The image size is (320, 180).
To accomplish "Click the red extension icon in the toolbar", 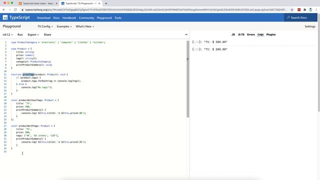I will (x=299, y=9).
